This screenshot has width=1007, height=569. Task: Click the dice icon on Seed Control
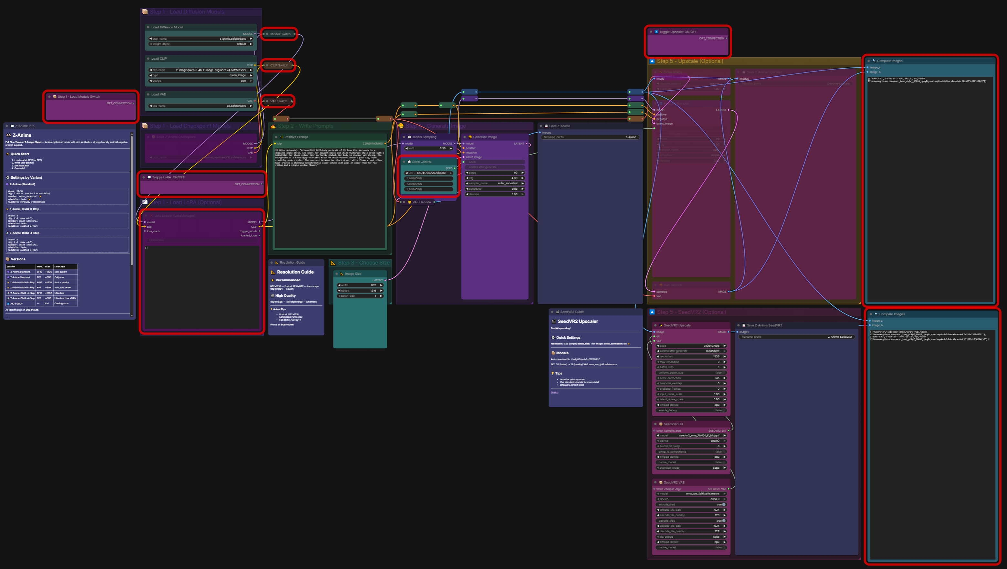pyautogui.click(x=409, y=162)
